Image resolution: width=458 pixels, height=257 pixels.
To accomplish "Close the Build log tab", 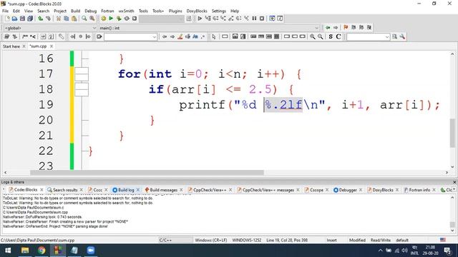I will point(138,190).
